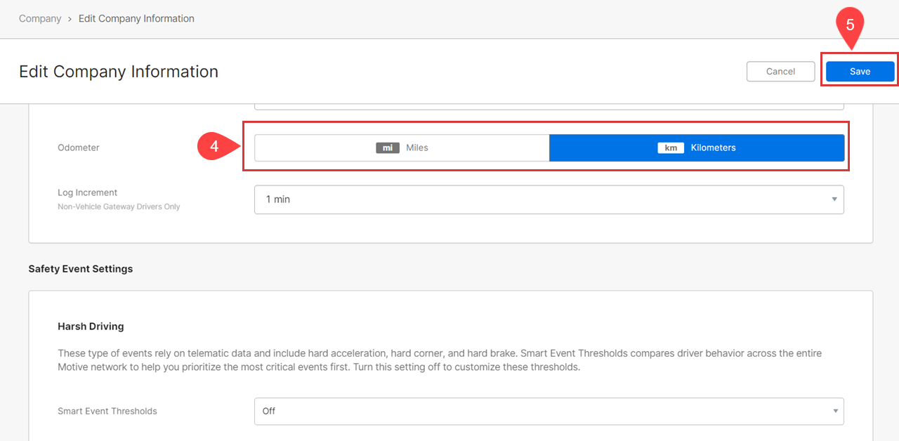Open the Smart Event Thresholds dropdown
This screenshot has height=441, width=899.
tap(549, 412)
